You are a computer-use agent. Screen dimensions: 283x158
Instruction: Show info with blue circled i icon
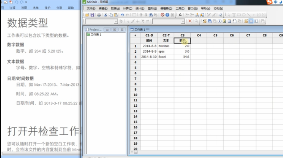[219, 21]
